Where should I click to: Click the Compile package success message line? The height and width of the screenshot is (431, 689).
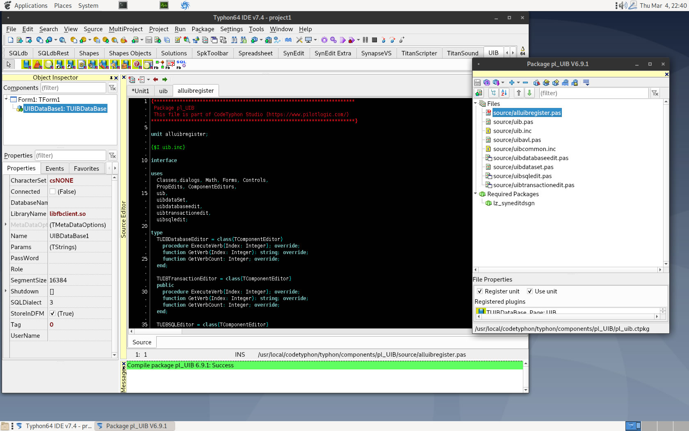click(x=325, y=365)
